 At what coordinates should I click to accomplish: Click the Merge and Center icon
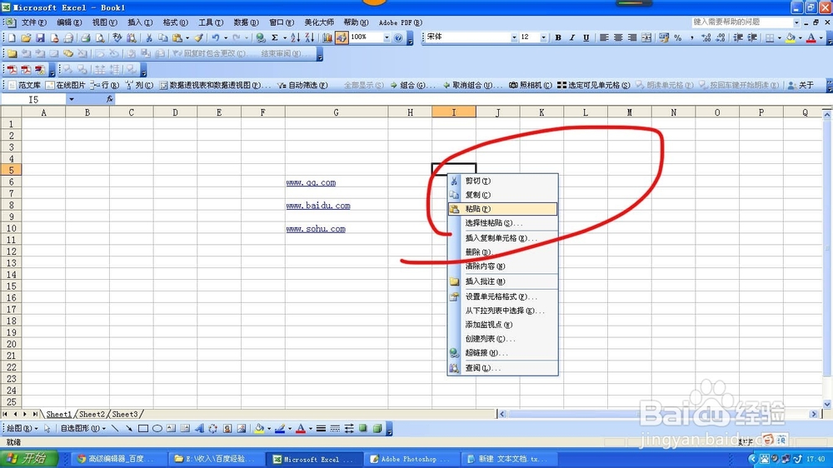[x=646, y=37]
